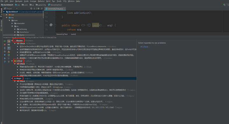Close the GenericityTest.java tab
The width and height of the screenshot is (229, 124).
tap(64, 9)
